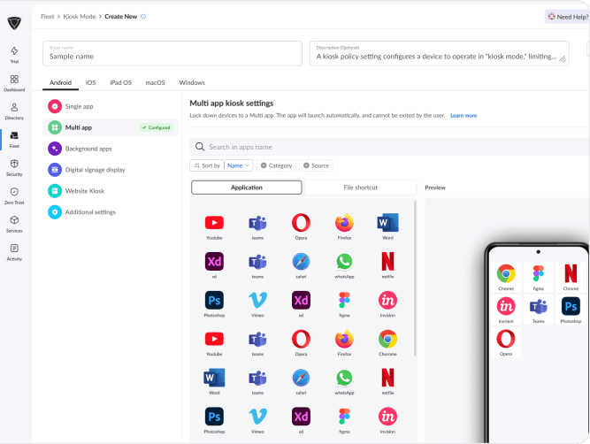Viewport: 590px width, 444px height.
Task: Open the Source filter
Action: tap(316, 165)
